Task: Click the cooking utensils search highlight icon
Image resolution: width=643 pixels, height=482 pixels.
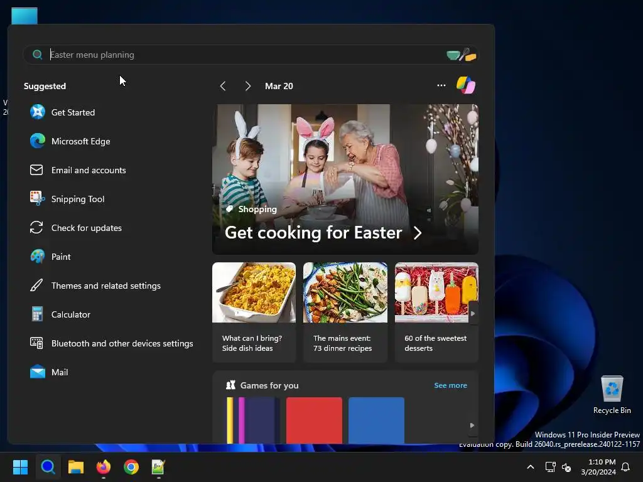Action: click(462, 55)
